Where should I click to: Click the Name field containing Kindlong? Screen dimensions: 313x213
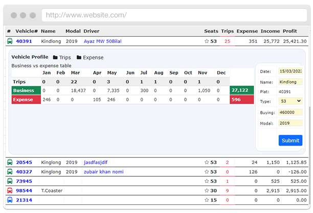point(290,82)
